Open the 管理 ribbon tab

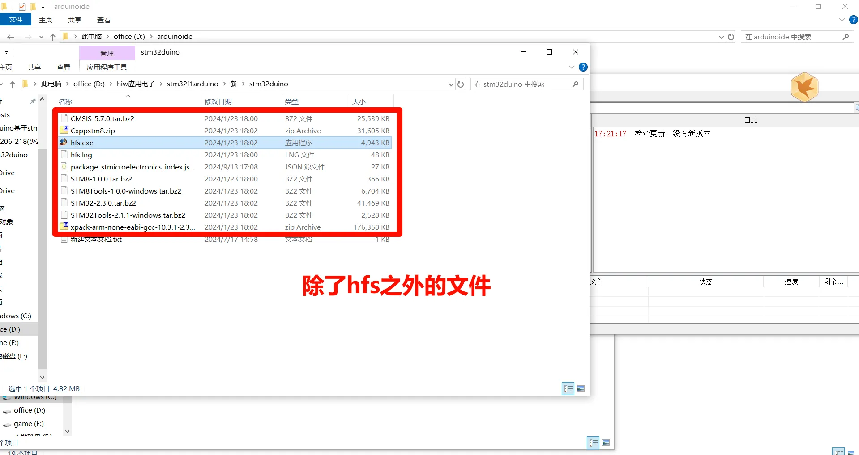click(107, 53)
